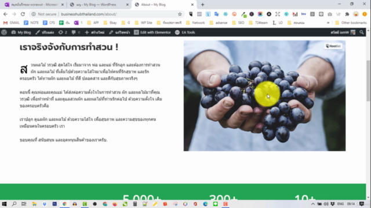Click Edit with Elementor

152,32
